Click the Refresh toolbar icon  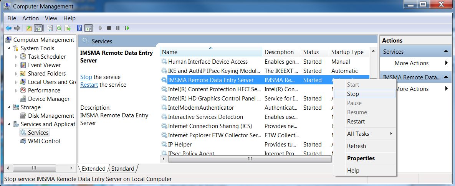(x=59, y=28)
